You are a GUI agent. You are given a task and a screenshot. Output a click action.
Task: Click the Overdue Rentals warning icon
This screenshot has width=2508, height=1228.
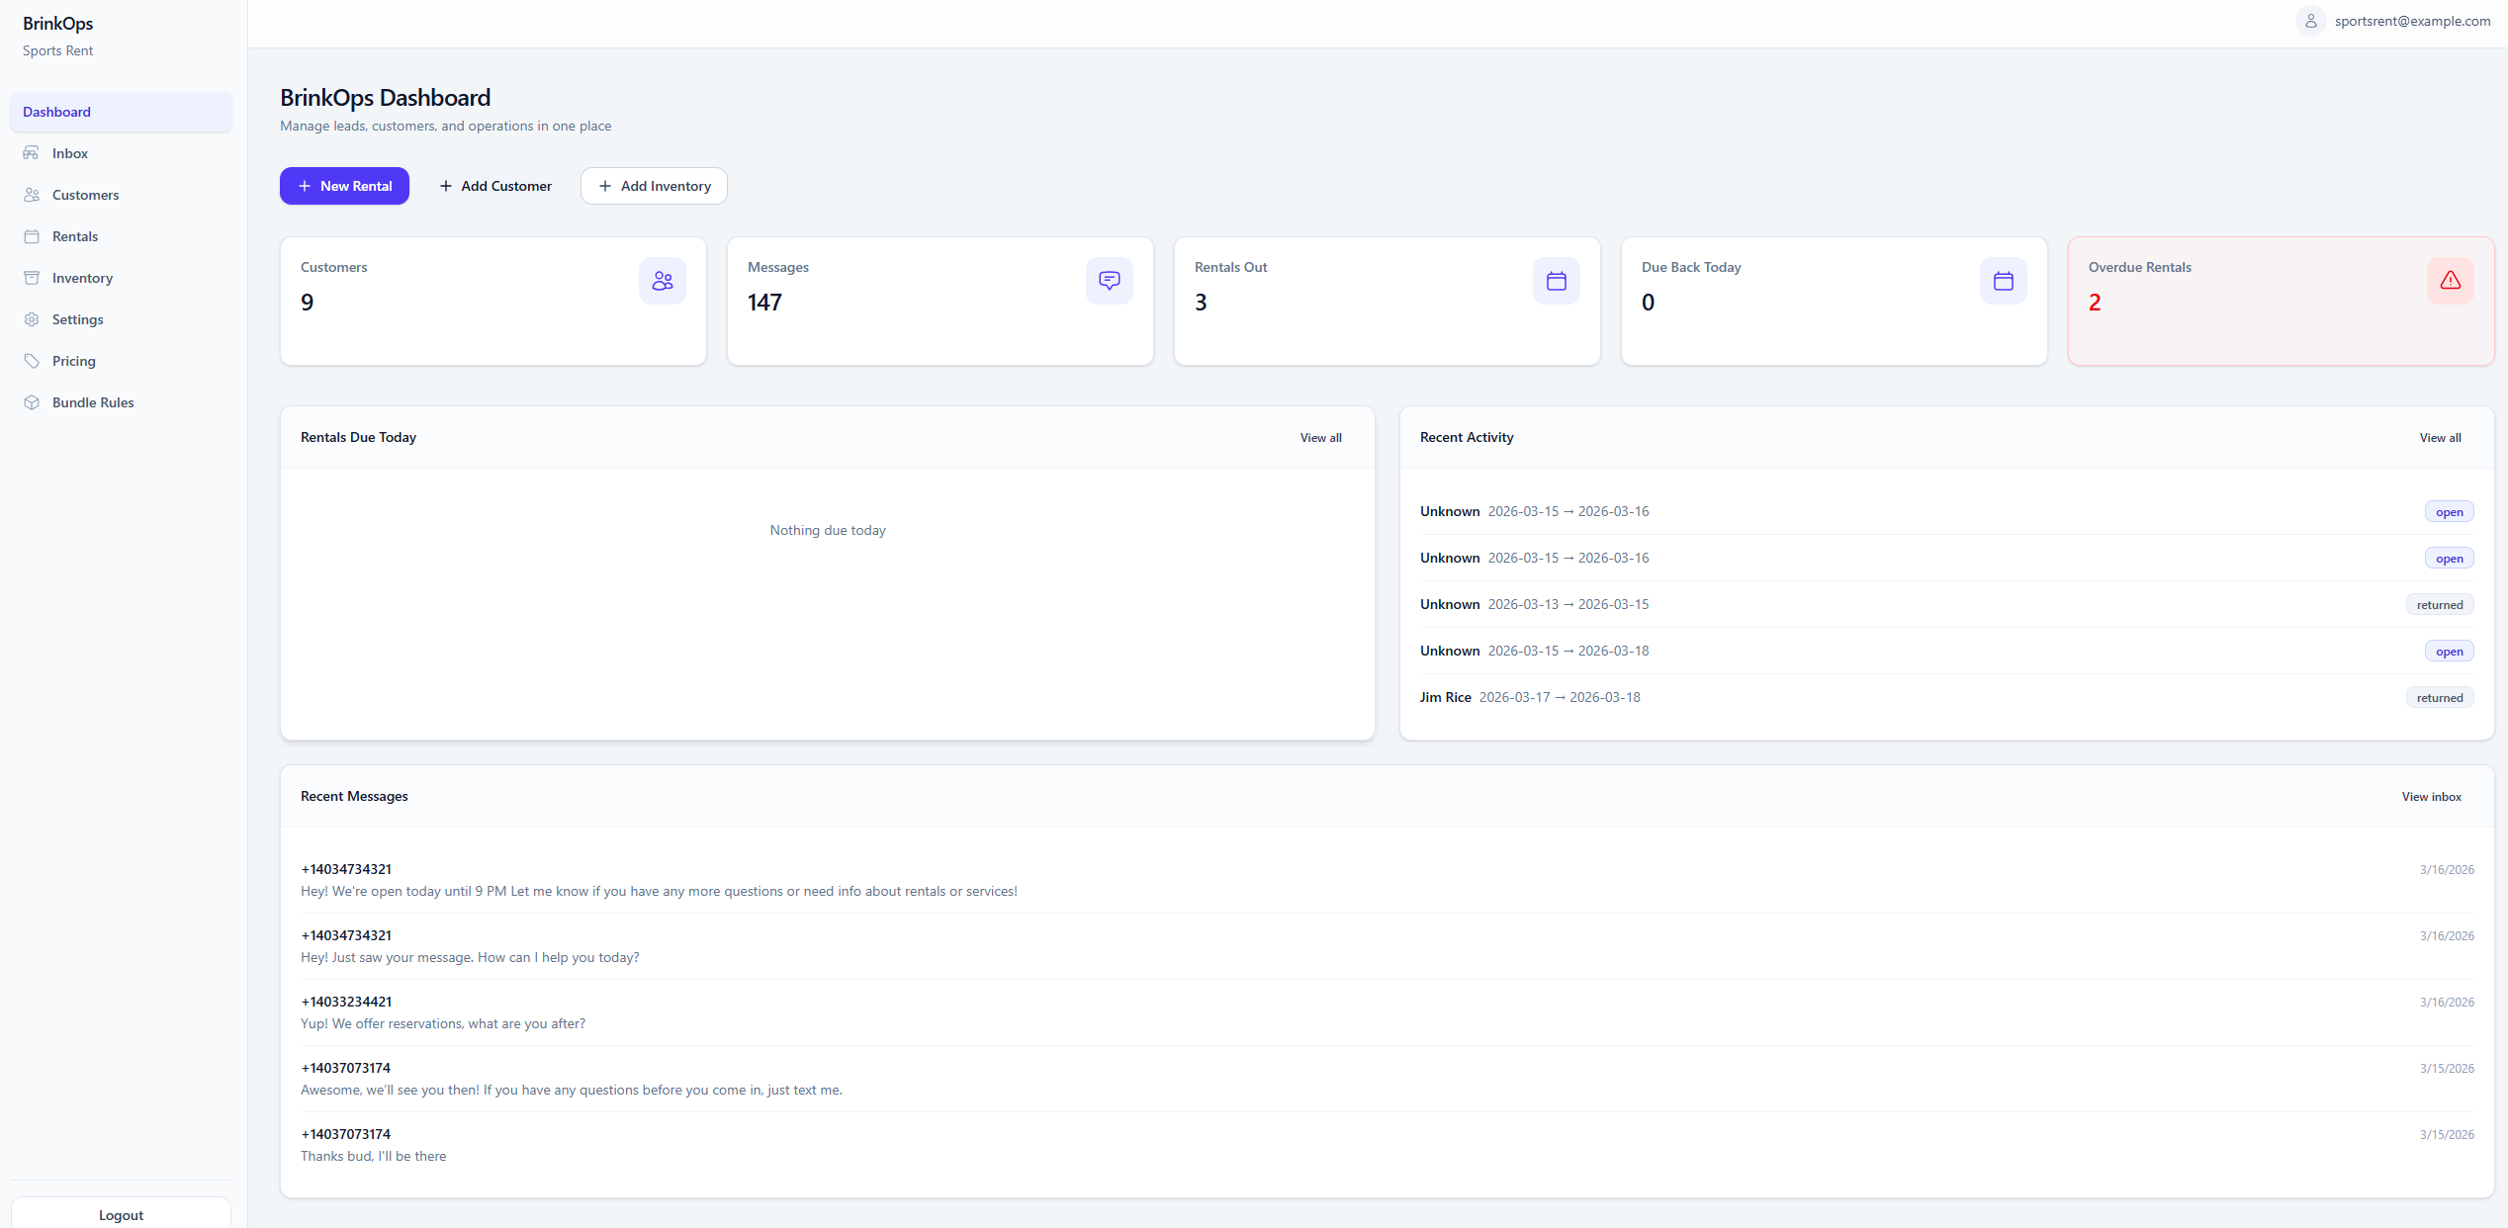pos(2450,280)
